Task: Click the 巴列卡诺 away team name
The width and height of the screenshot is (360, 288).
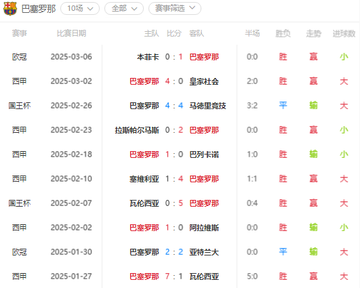Action: 204,155
